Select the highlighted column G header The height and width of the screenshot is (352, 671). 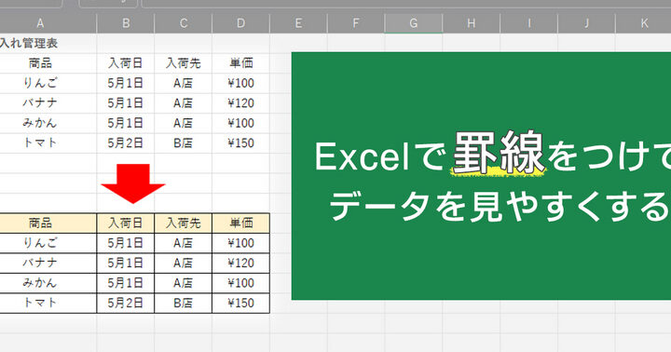coord(414,23)
